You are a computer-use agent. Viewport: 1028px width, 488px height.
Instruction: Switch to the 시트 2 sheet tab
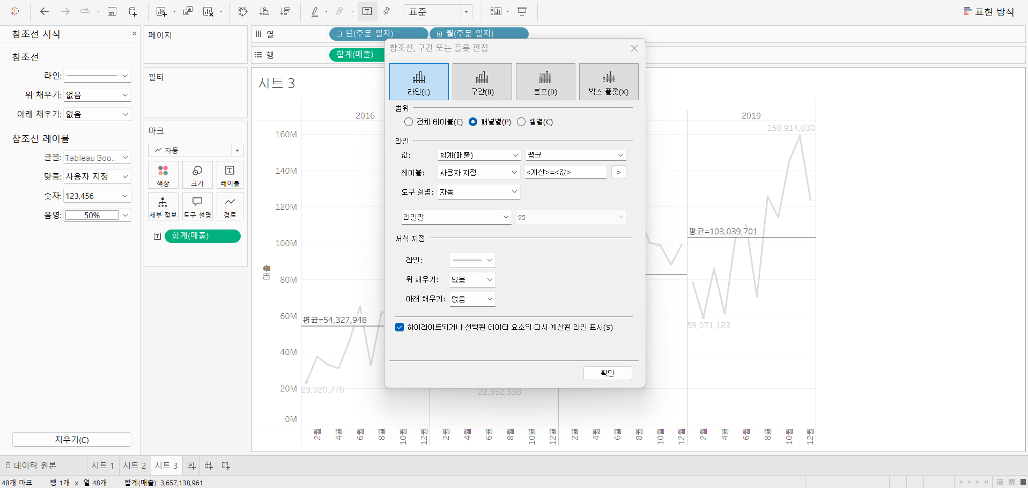[x=135, y=465]
